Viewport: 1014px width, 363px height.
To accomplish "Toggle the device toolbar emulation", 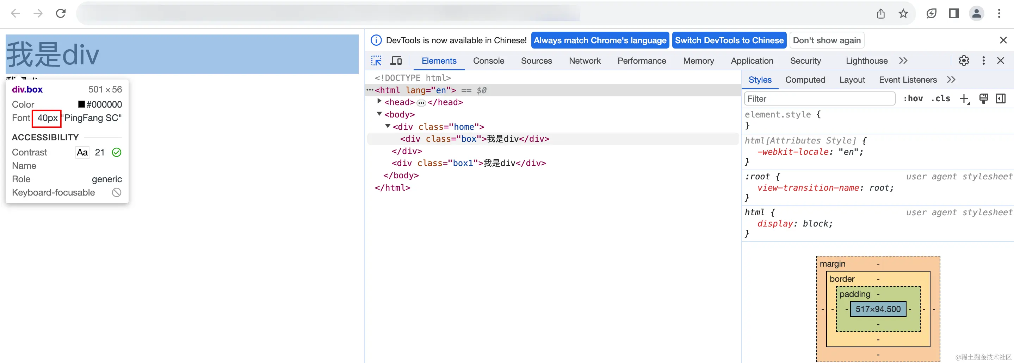I will 396,60.
